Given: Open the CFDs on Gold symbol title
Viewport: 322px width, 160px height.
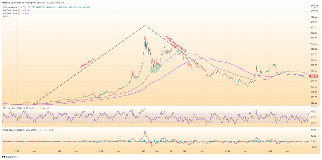Looking at the screenshot, I should pos(19,7).
